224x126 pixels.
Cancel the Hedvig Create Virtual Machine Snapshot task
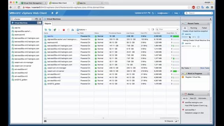(198, 46)
